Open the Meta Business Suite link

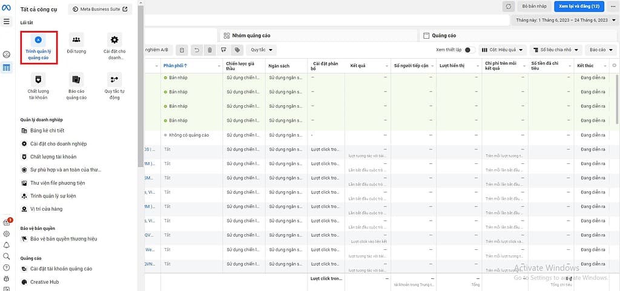point(101,9)
